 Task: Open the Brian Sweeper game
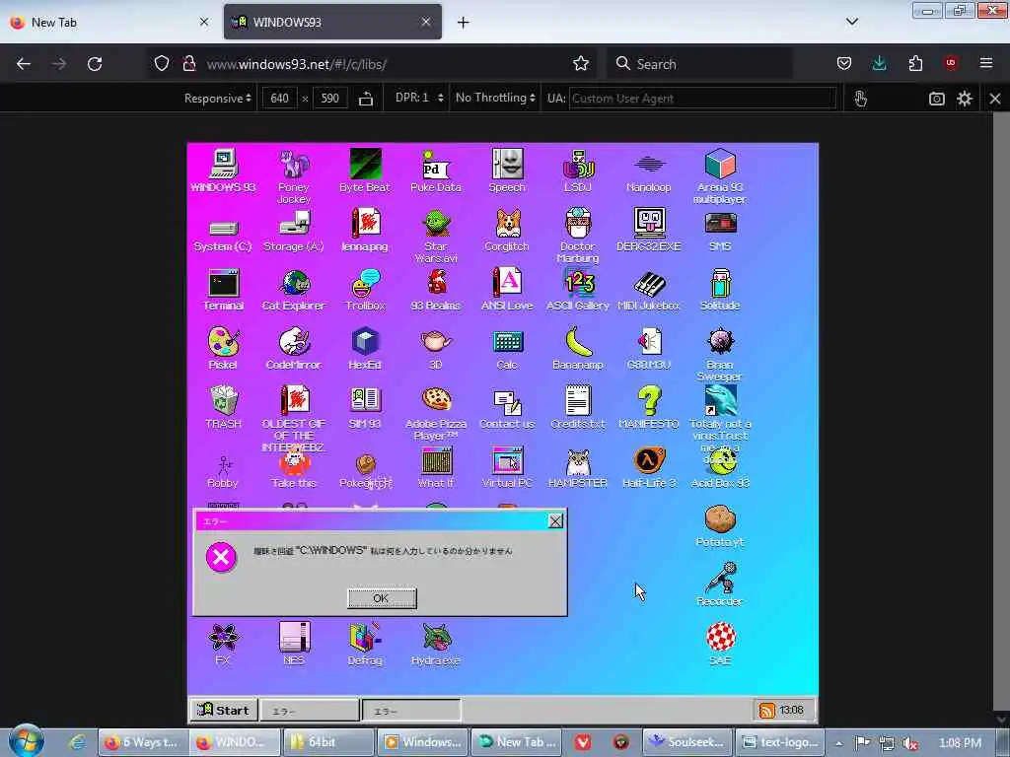[x=720, y=353]
